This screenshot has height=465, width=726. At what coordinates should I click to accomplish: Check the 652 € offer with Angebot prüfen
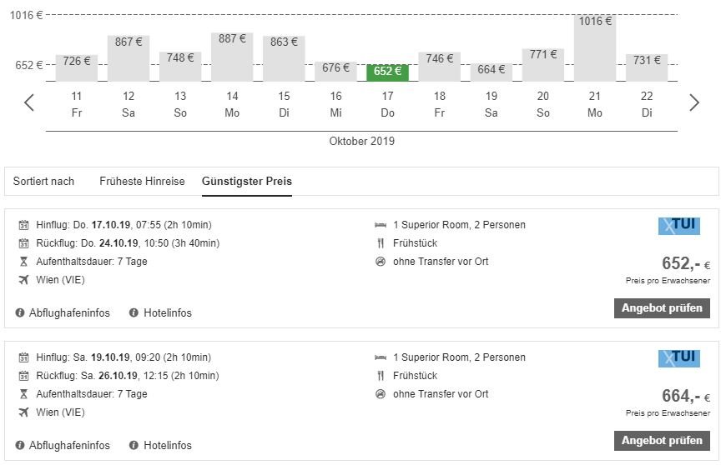[662, 308]
